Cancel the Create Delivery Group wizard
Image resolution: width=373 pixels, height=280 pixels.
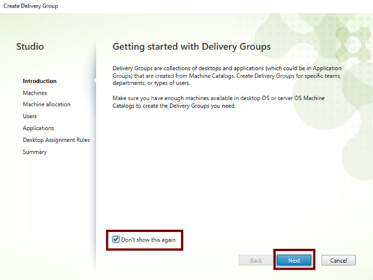[338, 261]
